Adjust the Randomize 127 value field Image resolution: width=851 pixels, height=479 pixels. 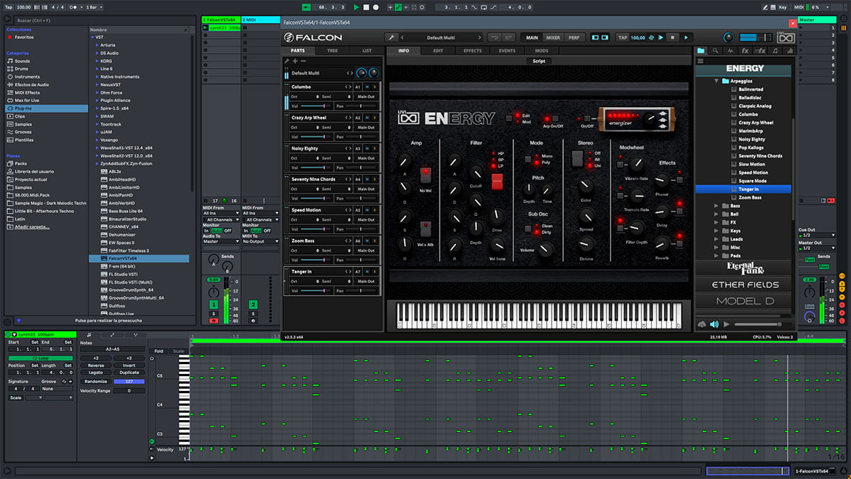pos(129,382)
